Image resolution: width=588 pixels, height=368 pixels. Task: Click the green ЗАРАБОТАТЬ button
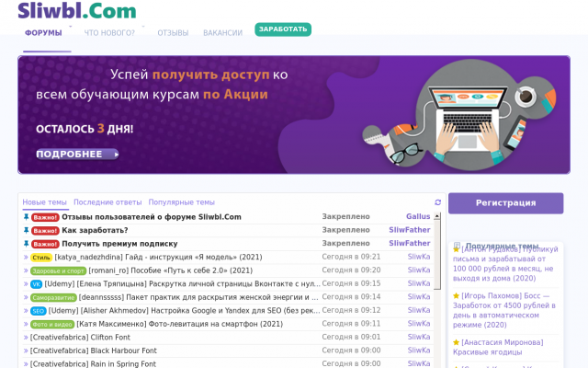(283, 29)
